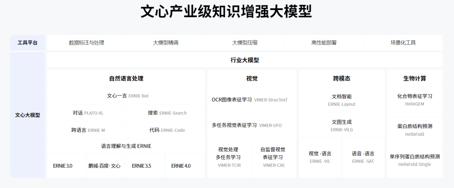
Task: Click 文图生成 ERNIE-ViLG
Action: click(342, 125)
